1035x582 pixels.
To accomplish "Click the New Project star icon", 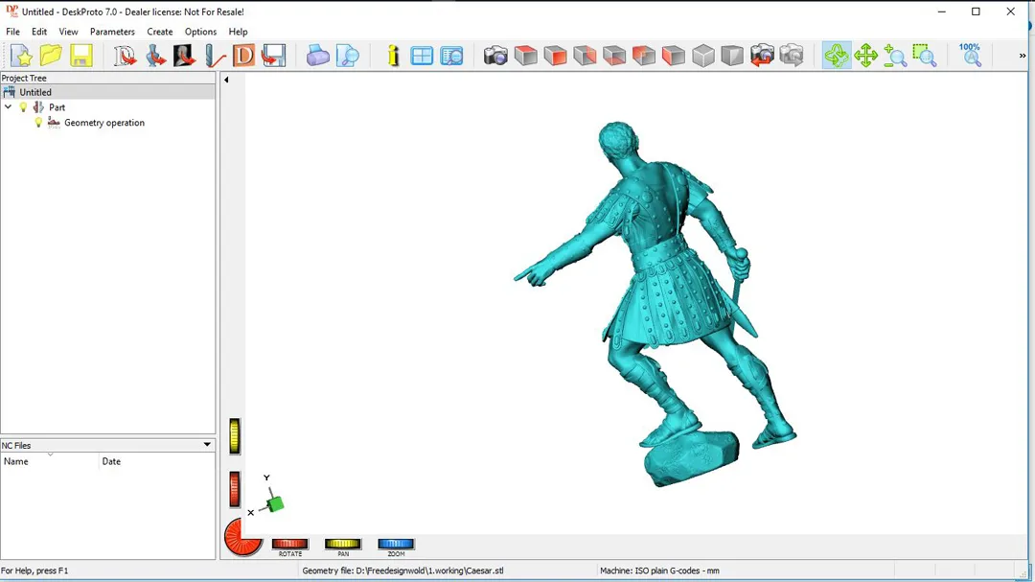I will (x=21, y=56).
